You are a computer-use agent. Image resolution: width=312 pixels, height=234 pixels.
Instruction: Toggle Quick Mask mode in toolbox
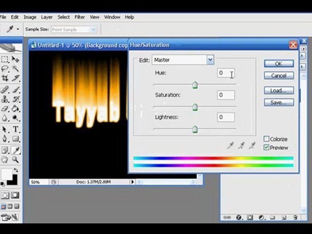point(14,195)
